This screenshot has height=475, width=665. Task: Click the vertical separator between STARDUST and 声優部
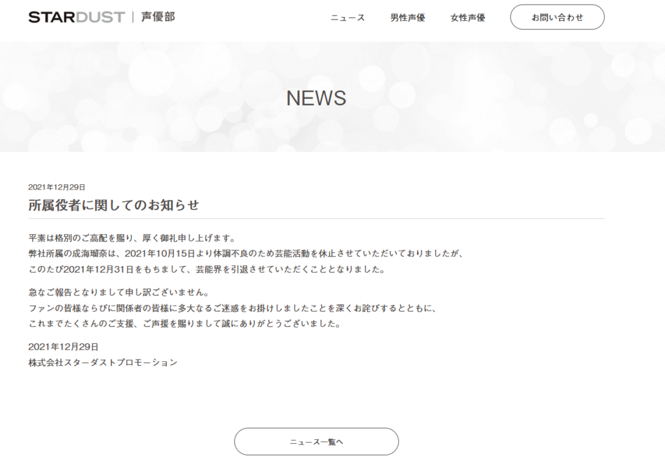(133, 17)
